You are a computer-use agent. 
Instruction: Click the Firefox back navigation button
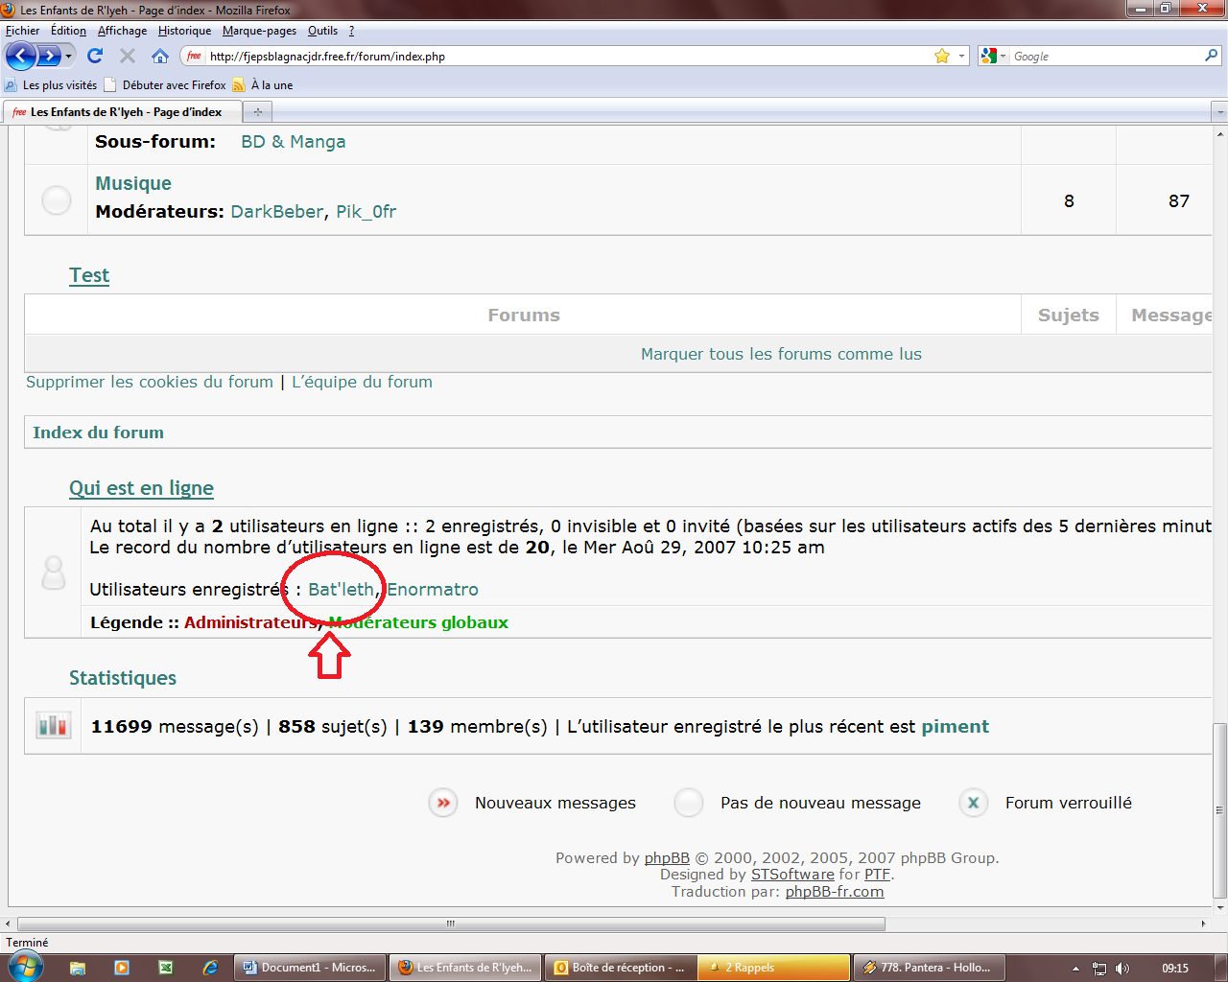(21, 56)
